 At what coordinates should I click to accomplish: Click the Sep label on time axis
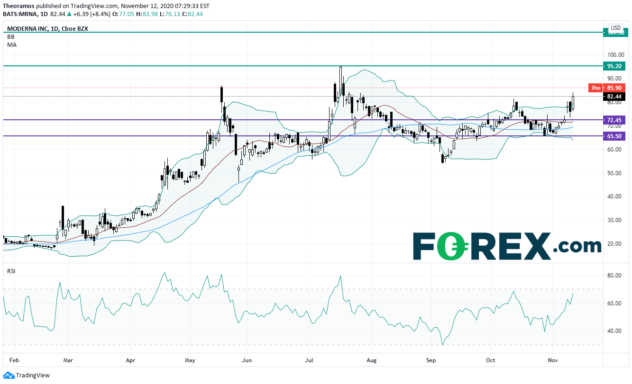(x=431, y=360)
